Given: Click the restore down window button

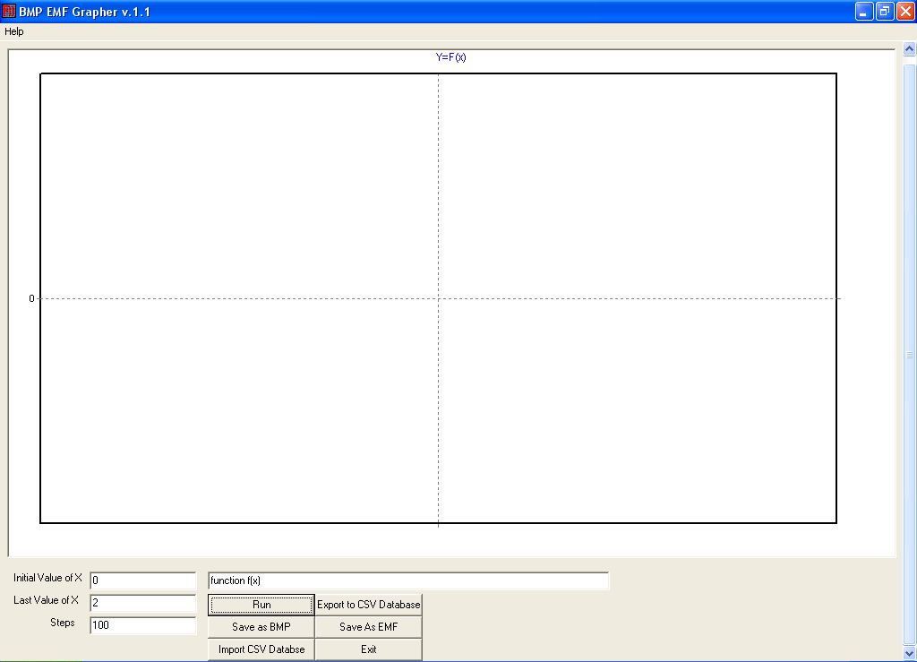Looking at the screenshot, I should pos(885,12).
